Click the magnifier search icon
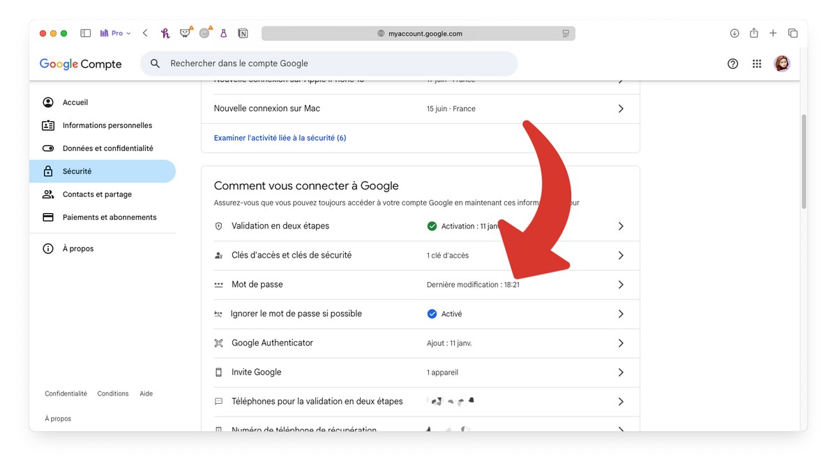 pyautogui.click(x=155, y=63)
